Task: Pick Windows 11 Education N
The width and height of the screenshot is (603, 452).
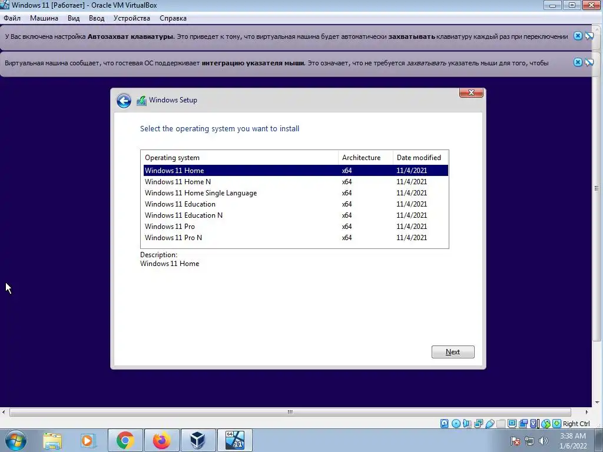Action: point(296,215)
